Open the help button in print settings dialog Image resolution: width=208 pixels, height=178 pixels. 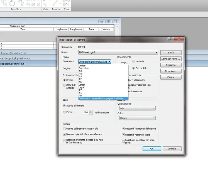[171, 39]
